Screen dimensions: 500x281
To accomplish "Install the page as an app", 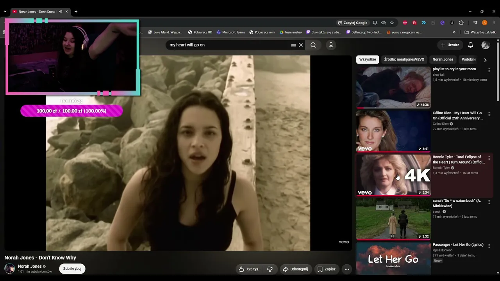I will (x=375, y=23).
